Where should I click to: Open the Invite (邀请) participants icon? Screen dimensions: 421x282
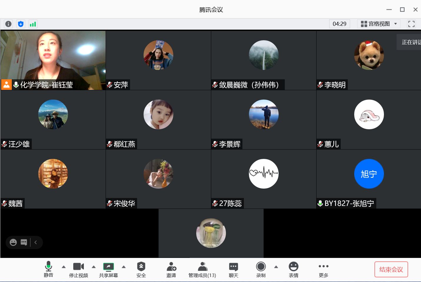pyautogui.click(x=171, y=269)
